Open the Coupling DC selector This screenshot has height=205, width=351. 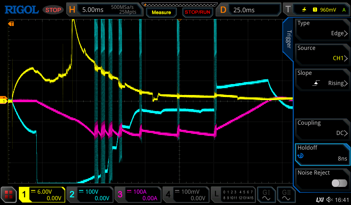click(x=322, y=128)
